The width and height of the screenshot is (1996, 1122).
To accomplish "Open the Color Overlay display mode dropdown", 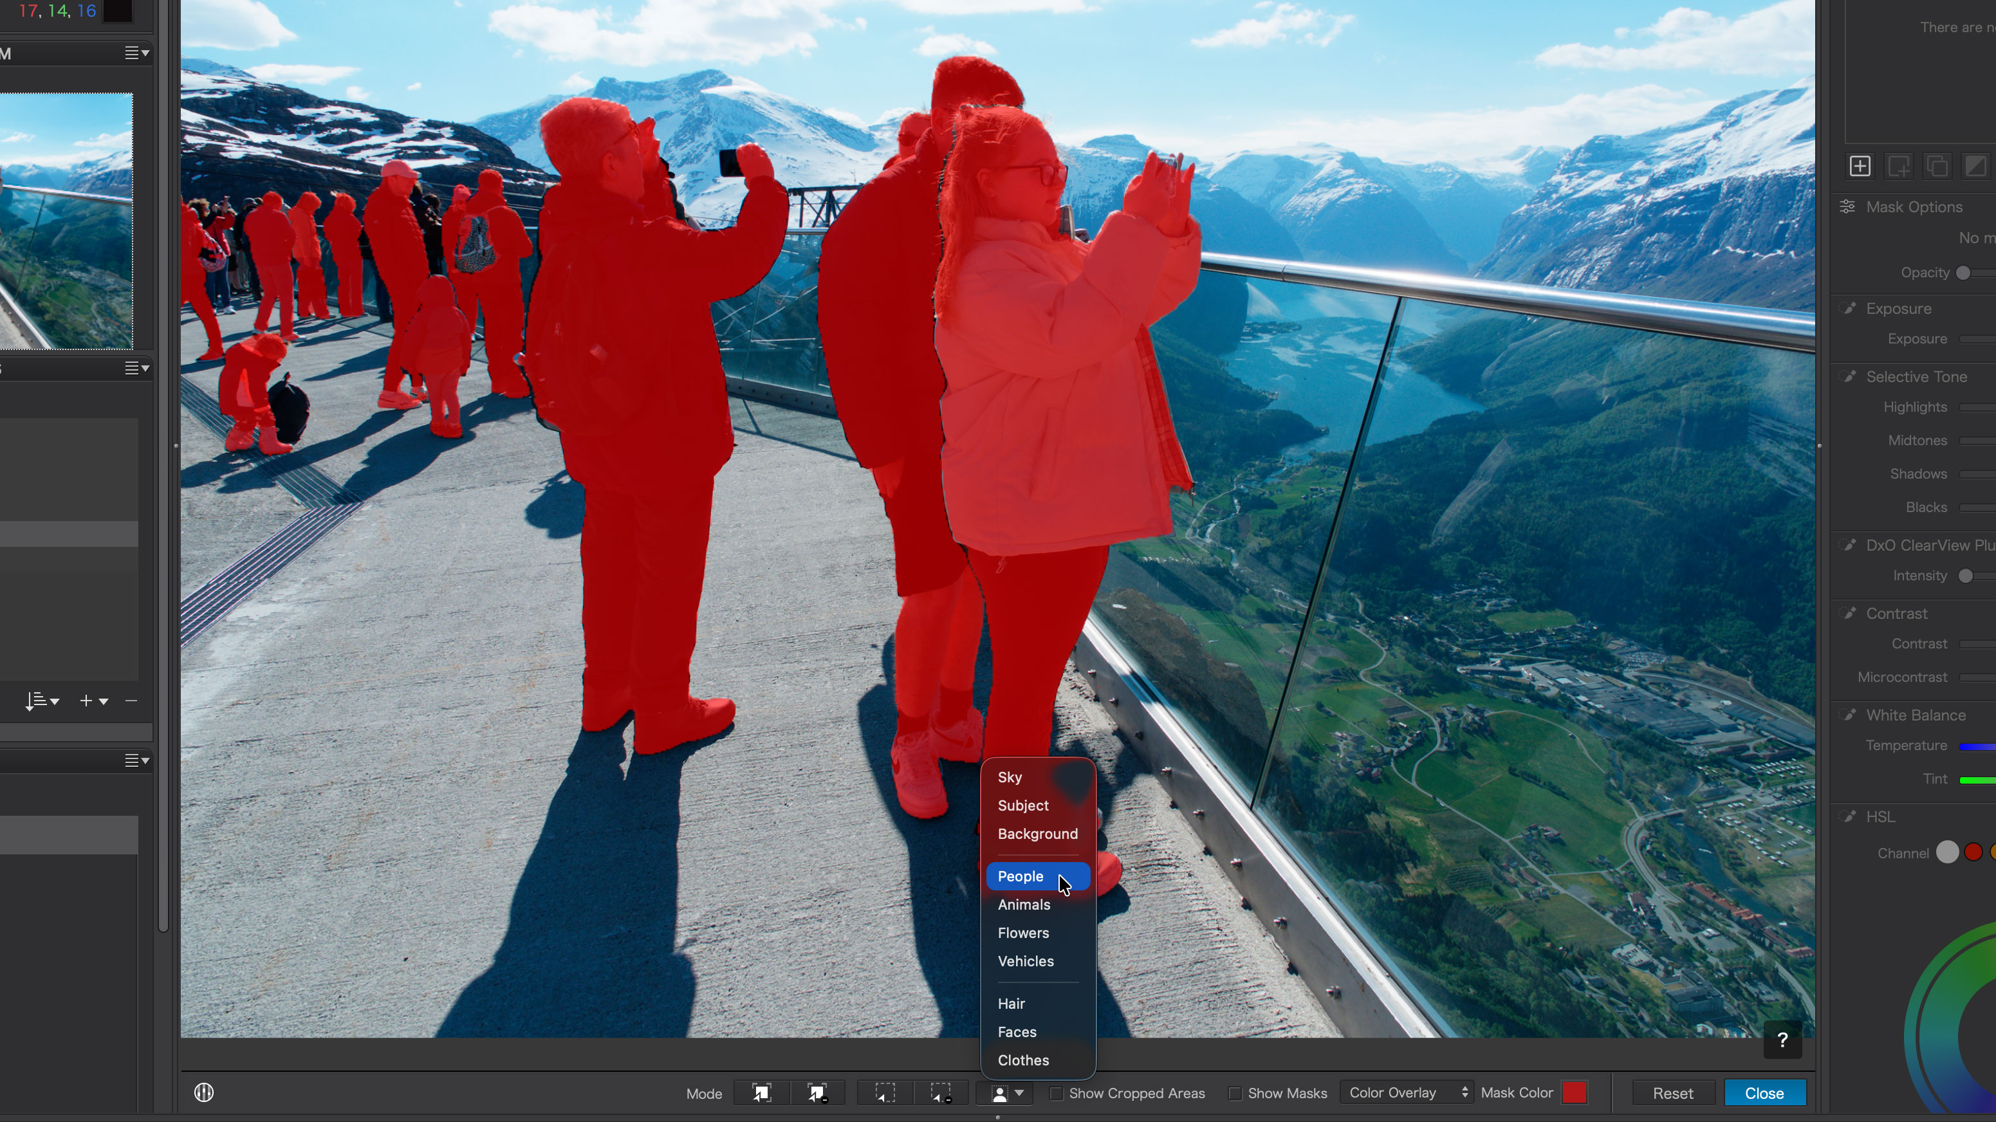I will click(x=1407, y=1092).
